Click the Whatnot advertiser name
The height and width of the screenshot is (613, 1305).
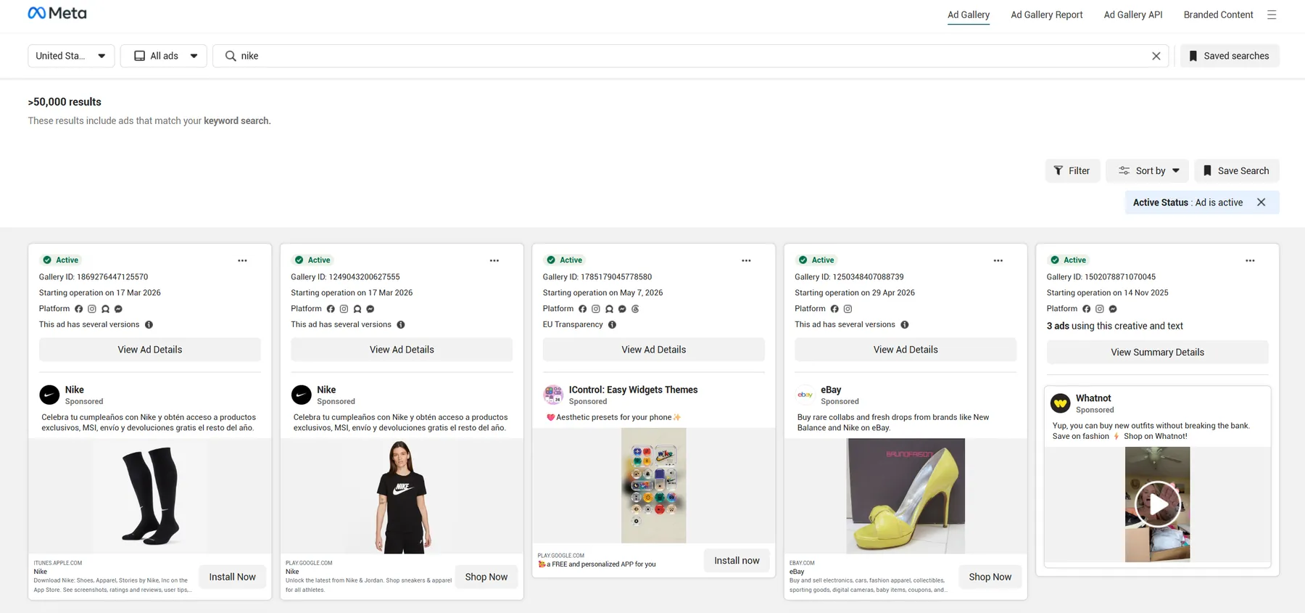click(x=1093, y=398)
